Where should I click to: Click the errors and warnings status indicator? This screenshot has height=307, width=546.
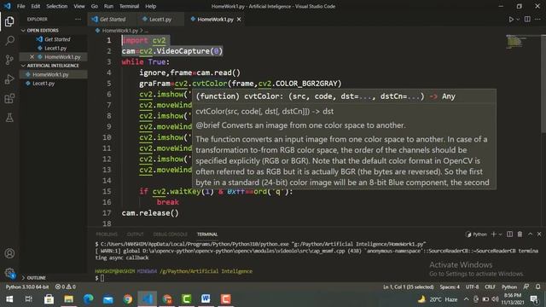(x=66, y=287)
